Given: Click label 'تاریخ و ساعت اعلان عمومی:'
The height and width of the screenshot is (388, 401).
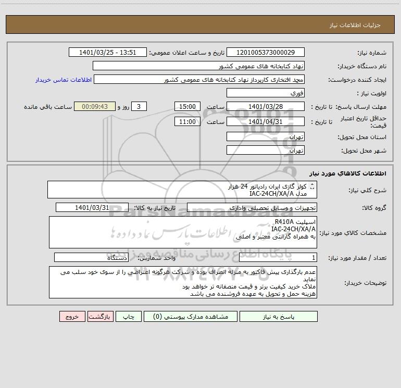Looking at the screenshot, I should (x=186, y=53).
